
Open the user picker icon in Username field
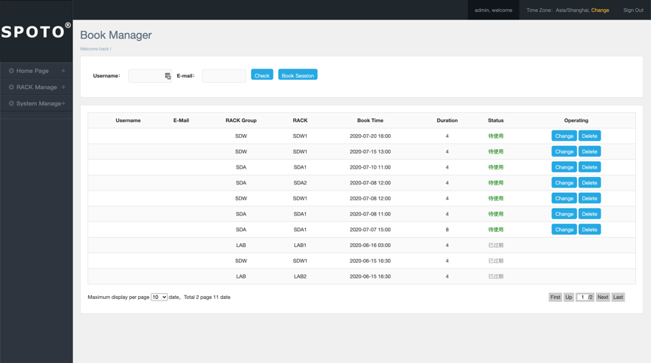[x=168, y=76]
